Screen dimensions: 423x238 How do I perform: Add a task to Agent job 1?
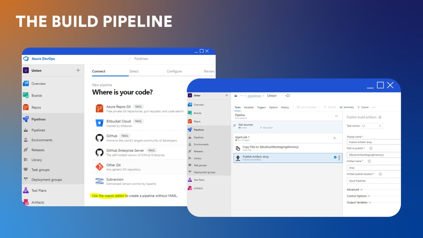[x=334, y=138]
